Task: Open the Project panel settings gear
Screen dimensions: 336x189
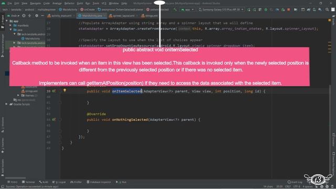Action: click(37, 16)
